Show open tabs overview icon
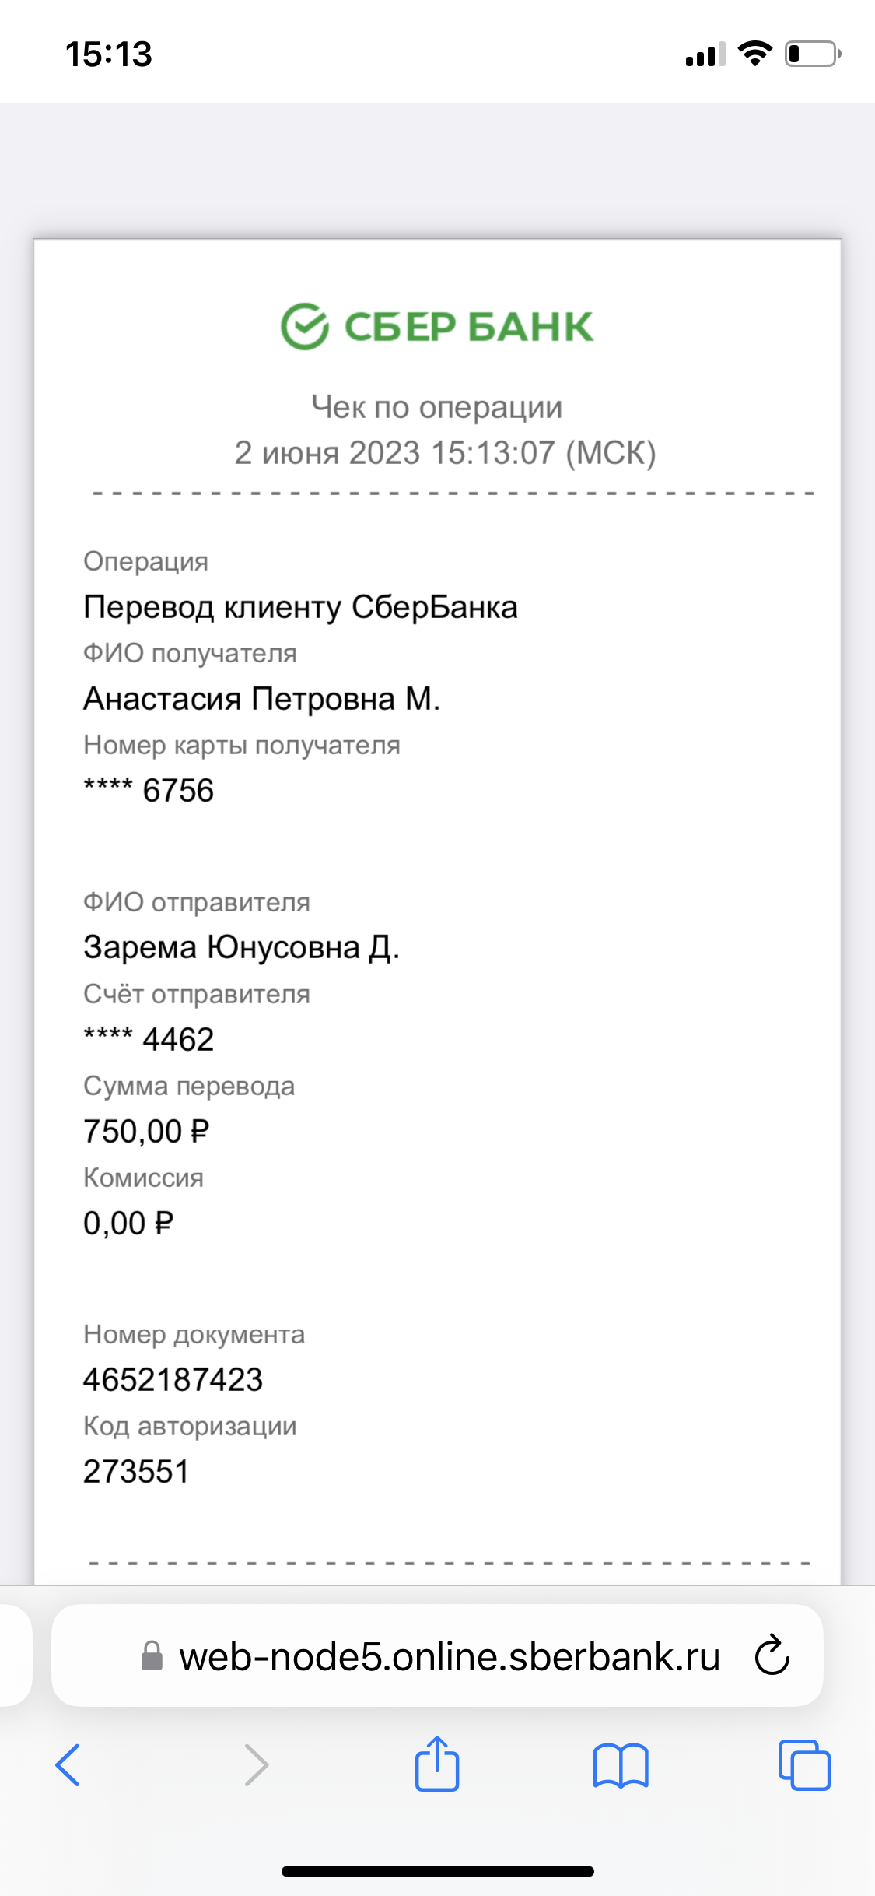This screenshot has width=875, height=1896. pyautogui.click(x=804, y=1764)
